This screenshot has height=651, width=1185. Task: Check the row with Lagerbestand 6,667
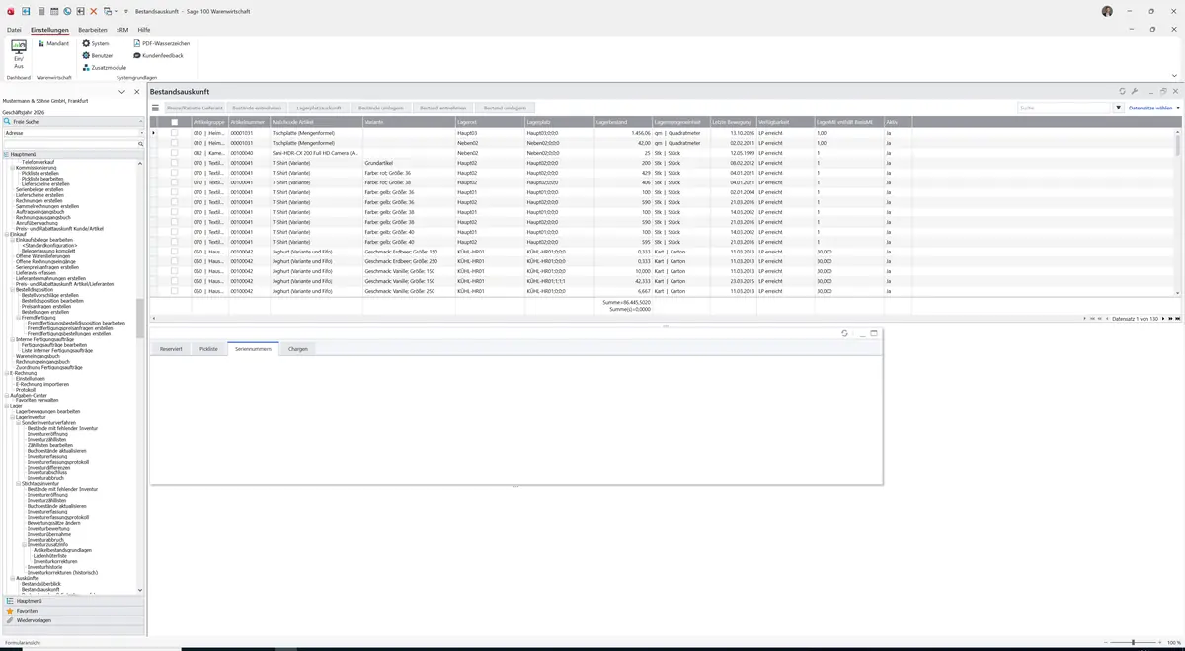[175, 291]
